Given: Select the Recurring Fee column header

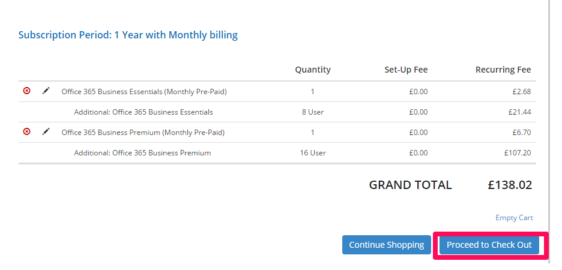Looking at the screenshot, I should 503,70.
